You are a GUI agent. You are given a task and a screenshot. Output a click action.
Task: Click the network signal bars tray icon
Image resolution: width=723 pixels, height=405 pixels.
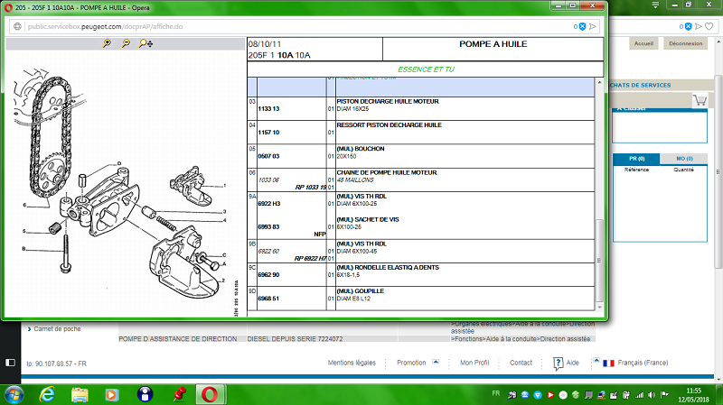640,395
